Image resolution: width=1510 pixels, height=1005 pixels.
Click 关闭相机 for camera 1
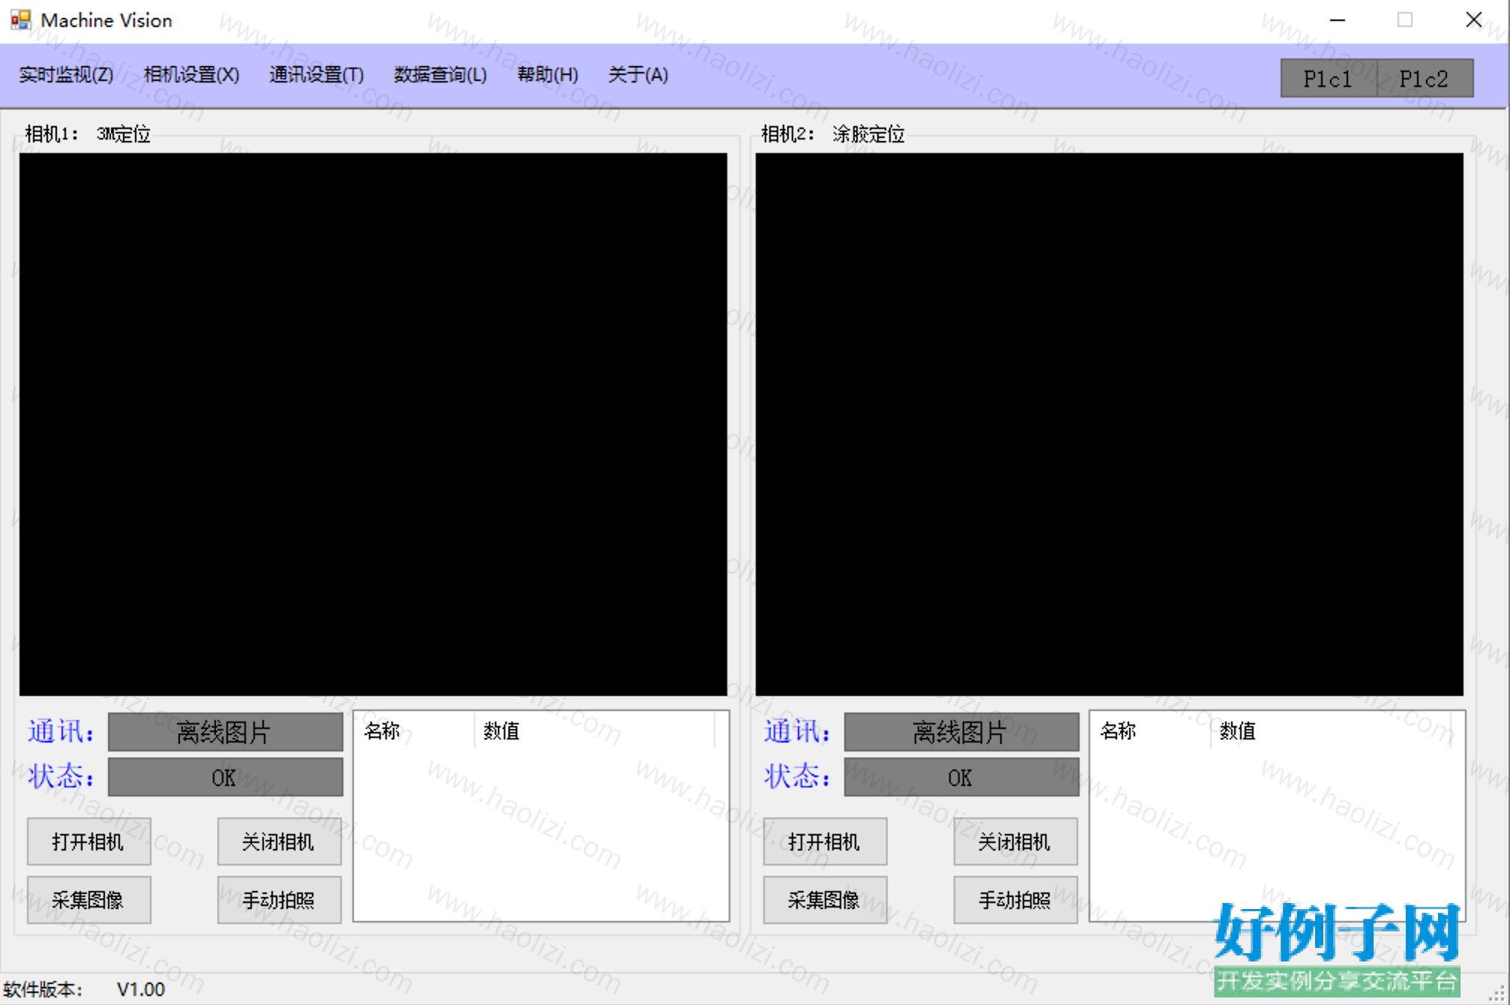pos(279,841)
